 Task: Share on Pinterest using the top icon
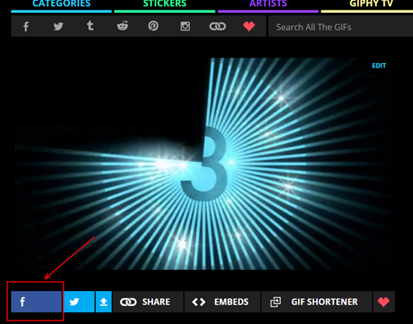click(153, 26)
